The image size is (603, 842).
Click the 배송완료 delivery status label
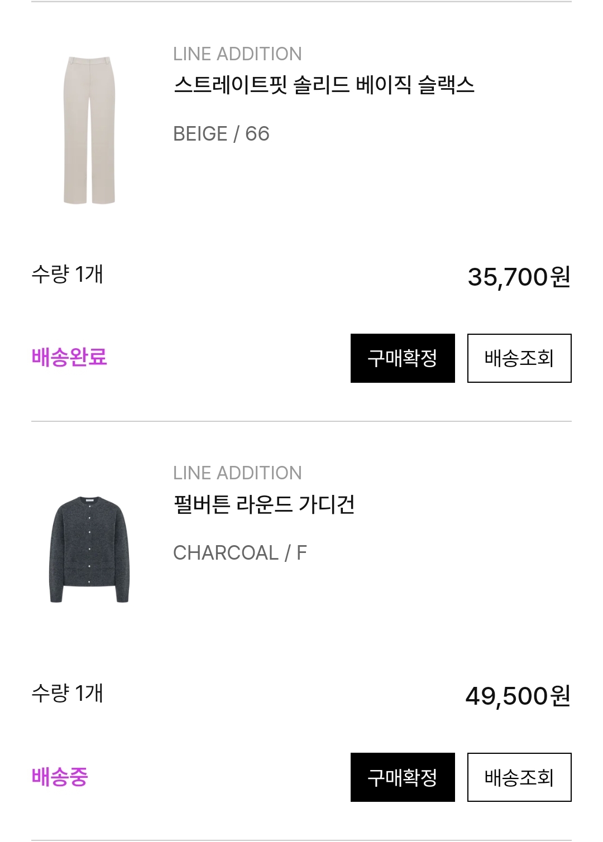(69, 357)
